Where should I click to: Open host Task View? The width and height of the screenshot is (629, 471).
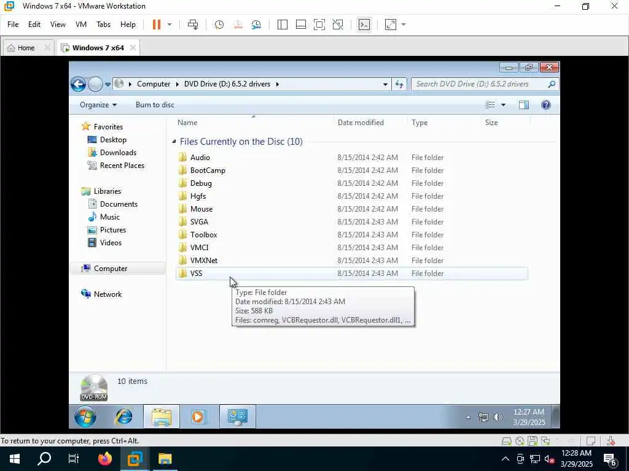click(74, 459)
